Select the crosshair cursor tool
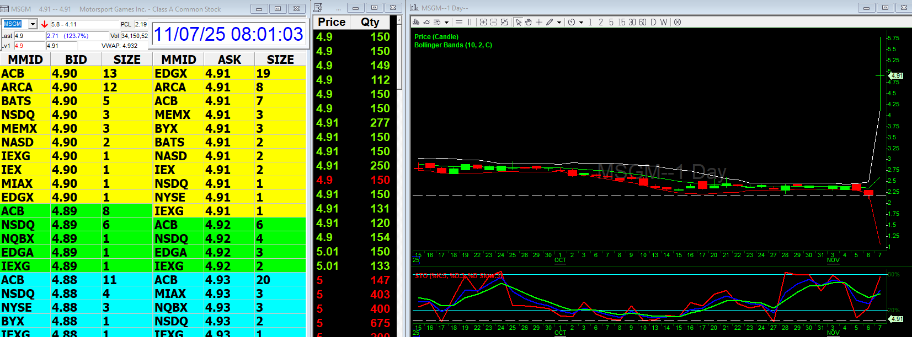The width and height of the screenshot is (912, 337). (539, 22)
